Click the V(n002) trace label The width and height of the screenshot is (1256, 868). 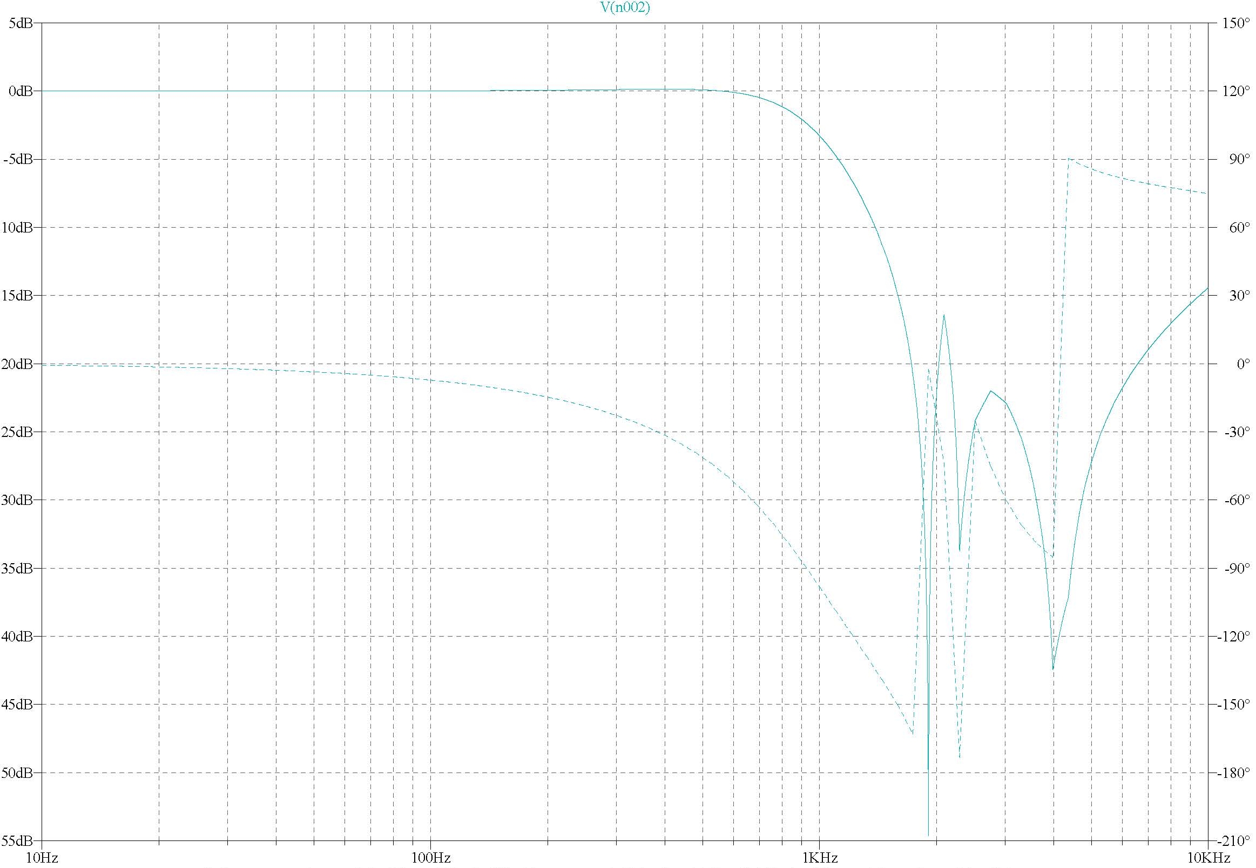(x=625, y=8)
